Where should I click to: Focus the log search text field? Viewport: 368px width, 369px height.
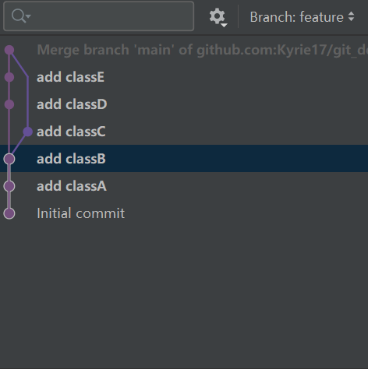tap(98, 16)
